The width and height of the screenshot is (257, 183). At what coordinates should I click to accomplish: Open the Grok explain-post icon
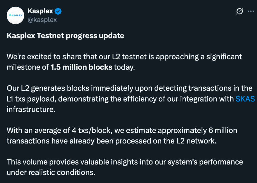(240, 11)
